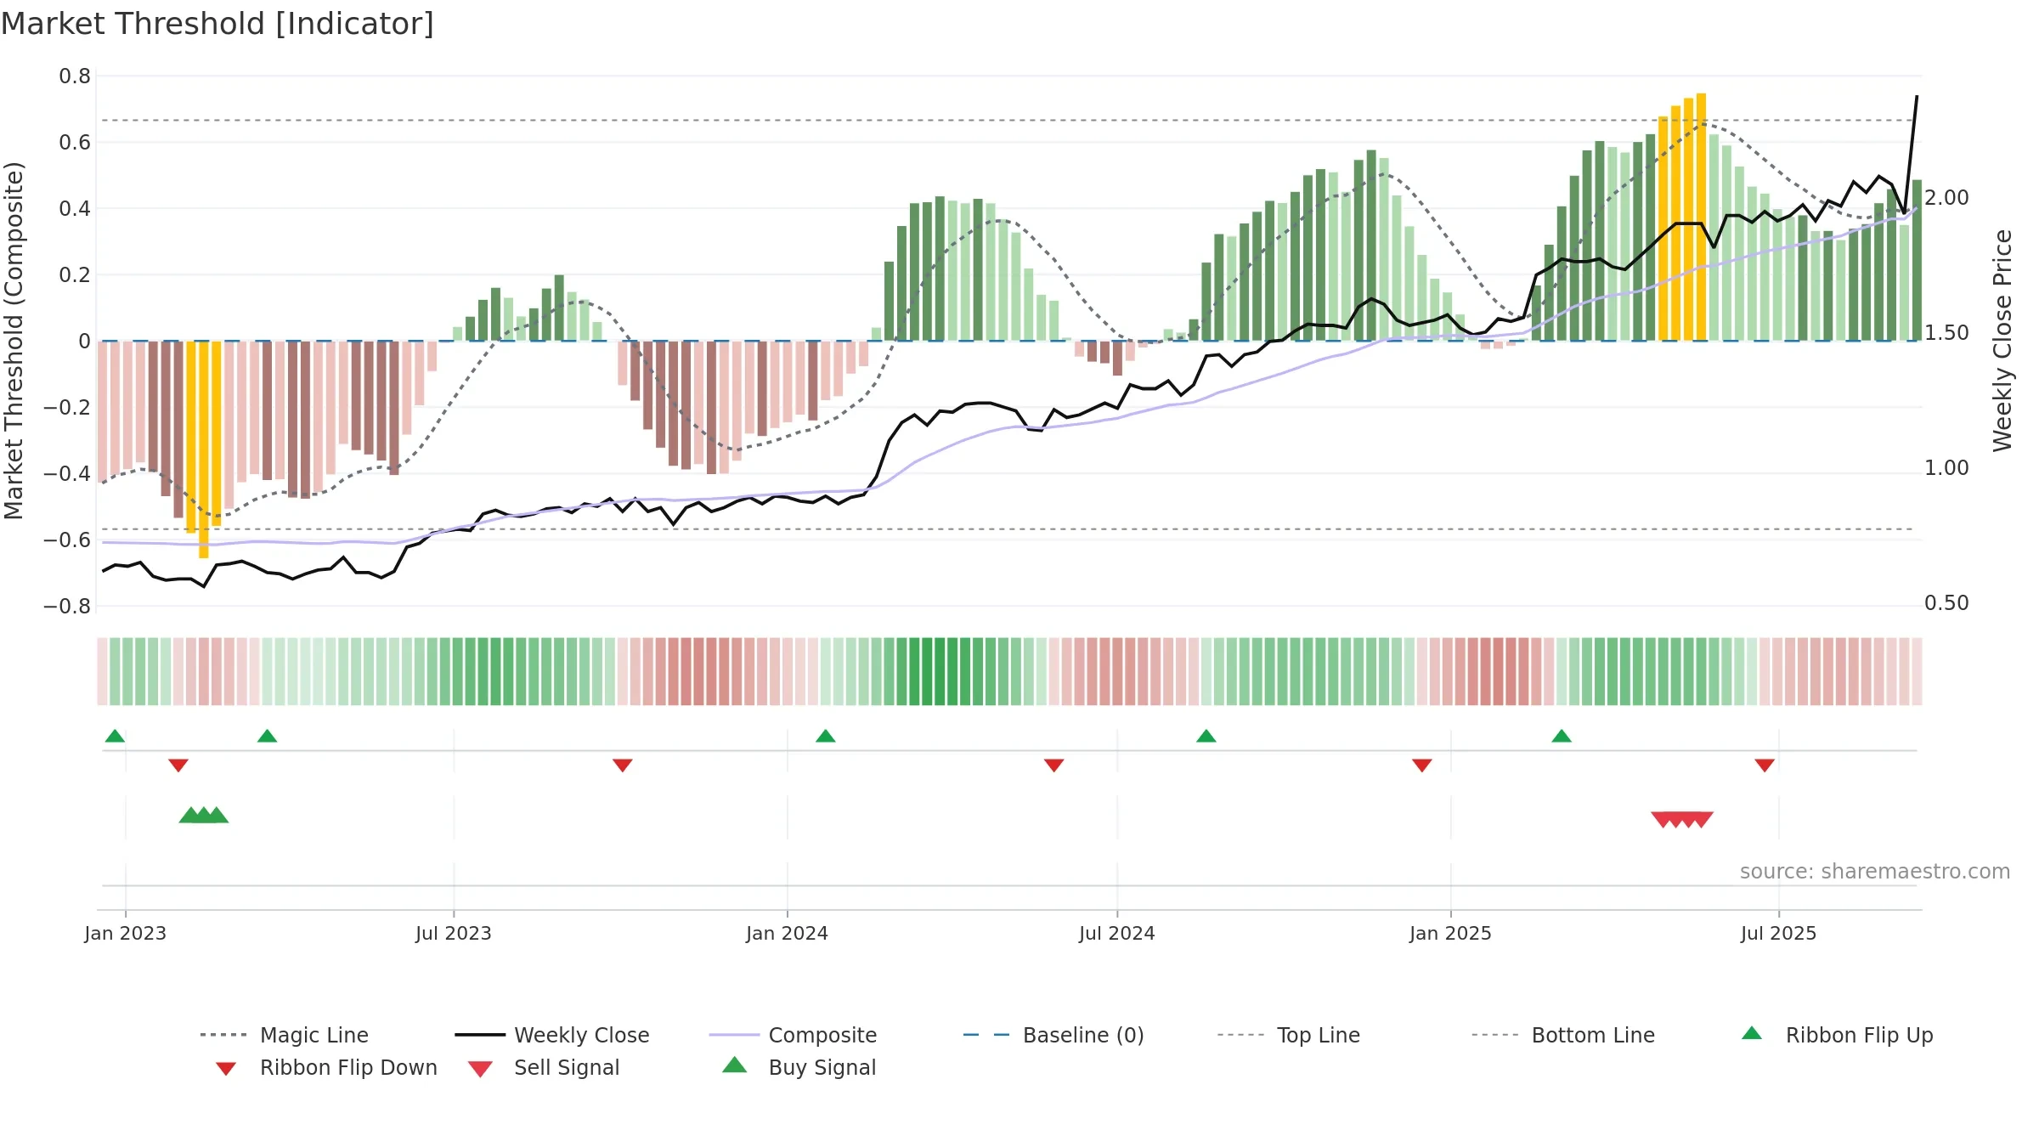
Task: Toggle the Ribbon Flip Up legend entry
Action: pyautogui.click(x=1837, y=1035)
